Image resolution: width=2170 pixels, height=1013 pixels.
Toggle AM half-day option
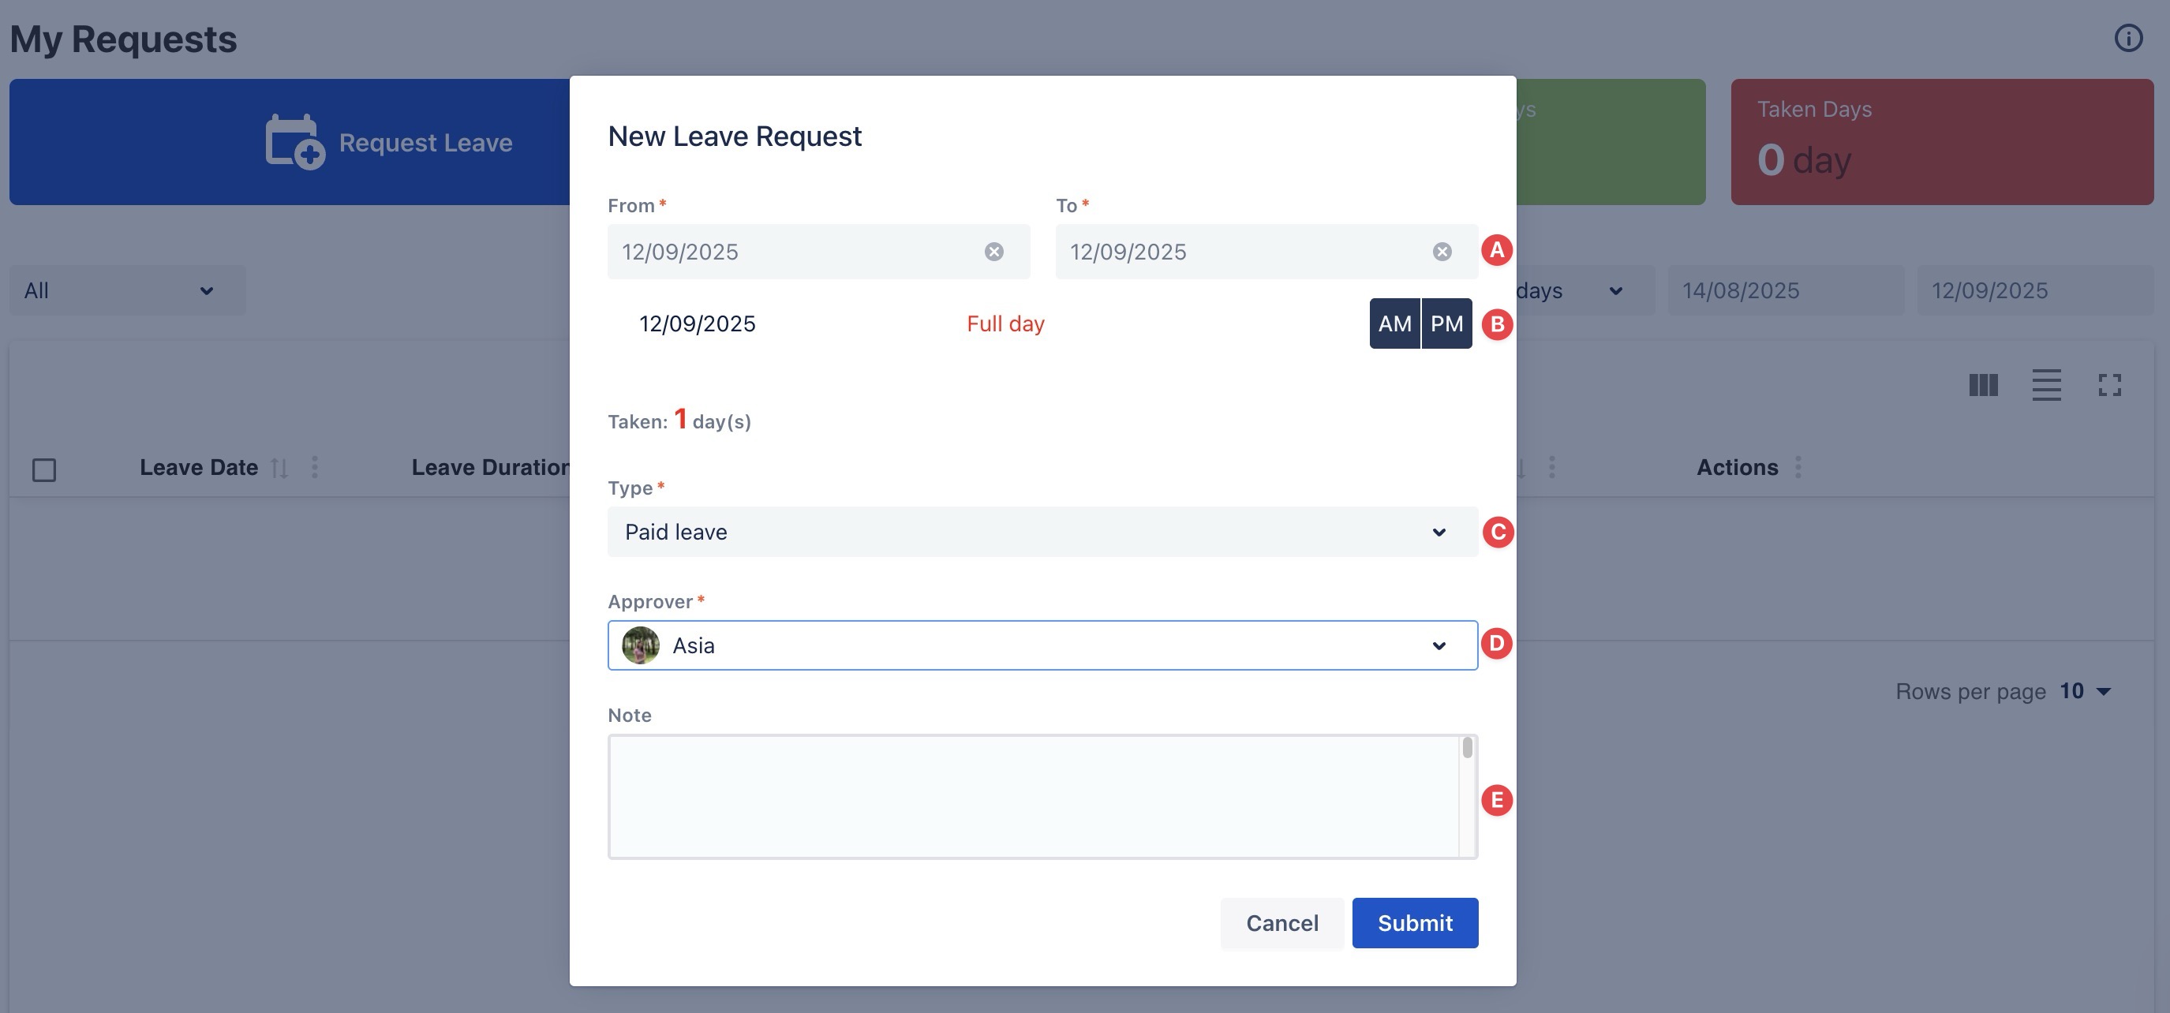[x=1394, y=323]
